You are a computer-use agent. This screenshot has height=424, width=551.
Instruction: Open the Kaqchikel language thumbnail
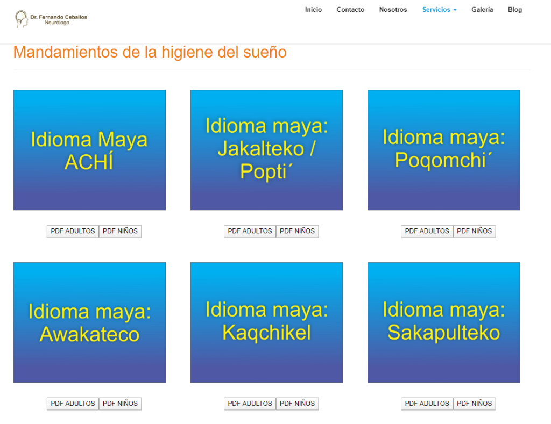tap(266, 322)
